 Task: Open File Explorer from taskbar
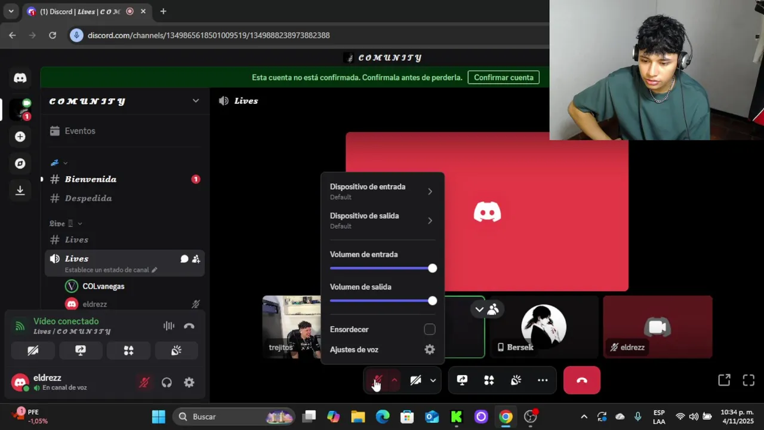(358, 417)
